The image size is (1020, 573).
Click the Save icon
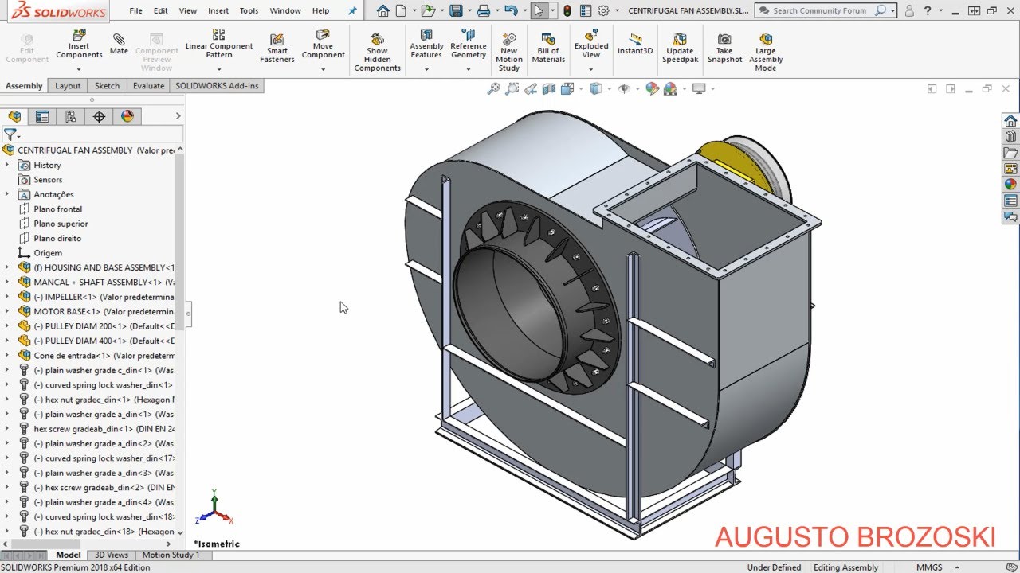pos(456,10)
